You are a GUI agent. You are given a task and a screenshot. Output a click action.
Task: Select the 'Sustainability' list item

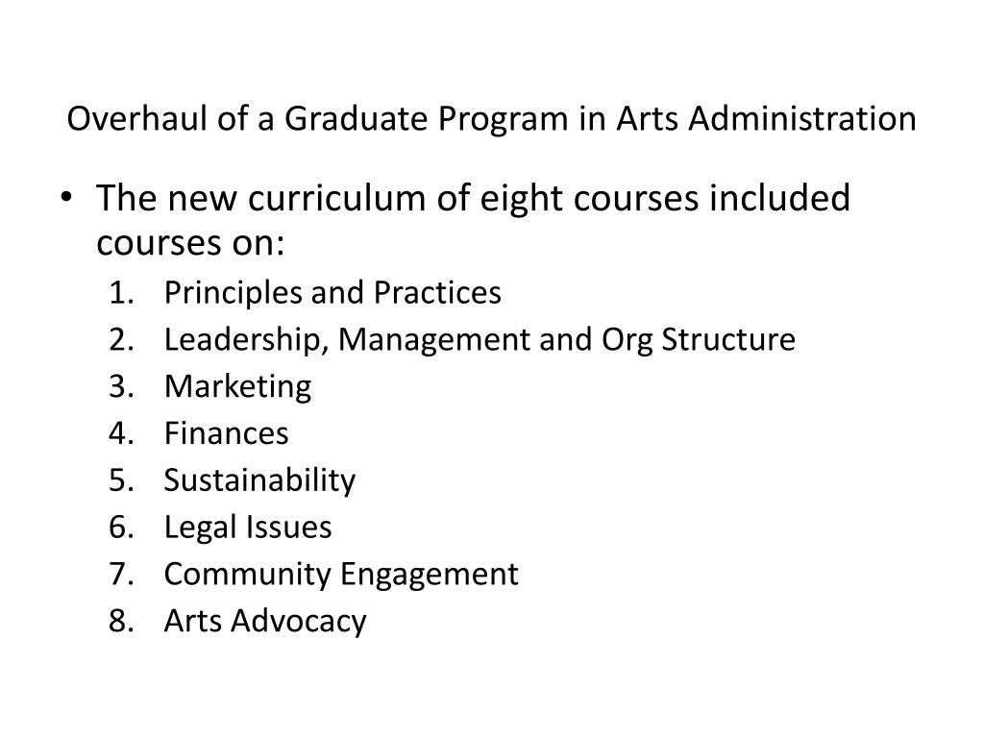pyautogui.click(x=259, y=480)
